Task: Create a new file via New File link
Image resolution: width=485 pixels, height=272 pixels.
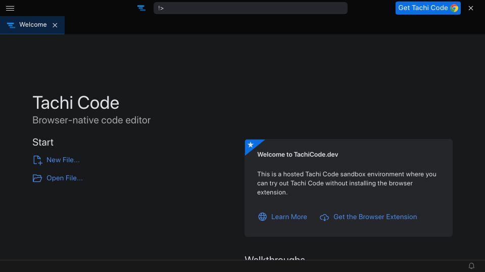Action: [x=63, y=160]
